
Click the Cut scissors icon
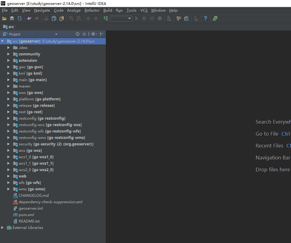point(46,18)
